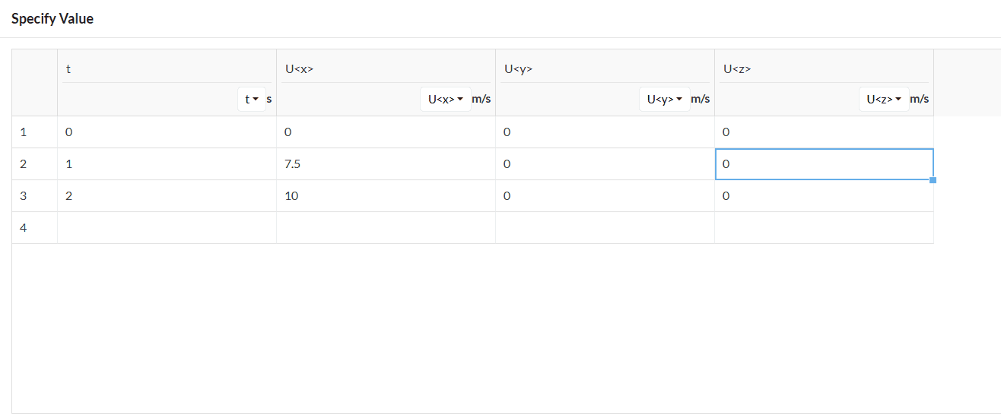The width and height of the screenshot is (1001, 419).
Task: Open the U<z> column variable dropdown
Action: point(883,99)
